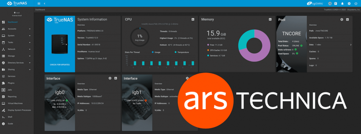The image size is (361, 134).
Task: Expand the Network menu arrow
Action: pos(30,49)
